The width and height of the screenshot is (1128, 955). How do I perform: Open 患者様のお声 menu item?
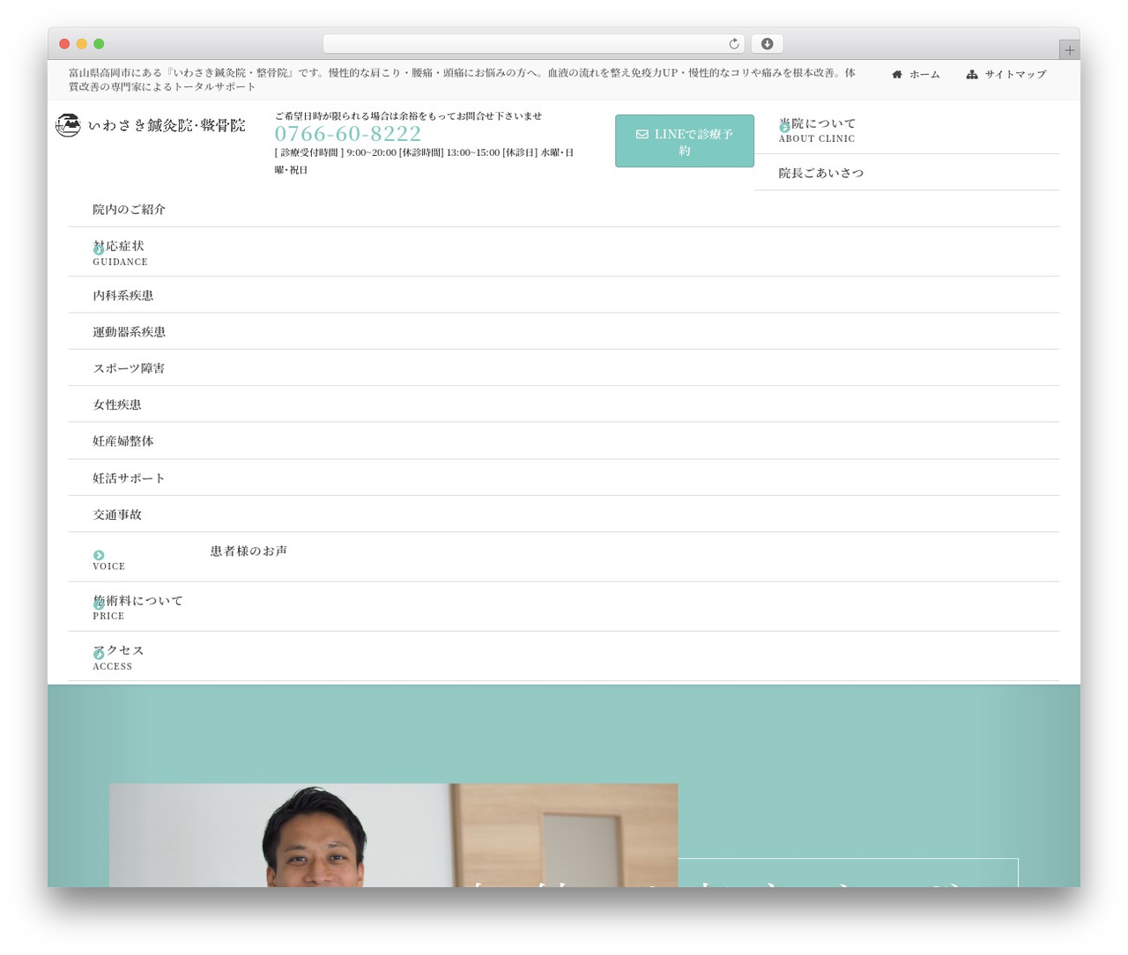pyautogui.click(x=564, y=557)
